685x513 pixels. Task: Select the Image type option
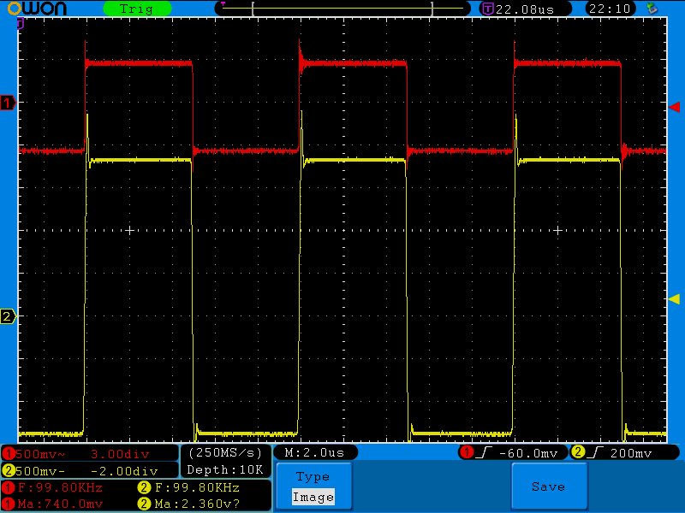point(313,497)
